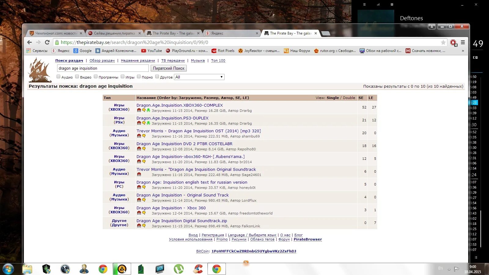Open rutor.org bookmark
The width and height of the screenshot is (489, 275).
click(x=335, y=51)
